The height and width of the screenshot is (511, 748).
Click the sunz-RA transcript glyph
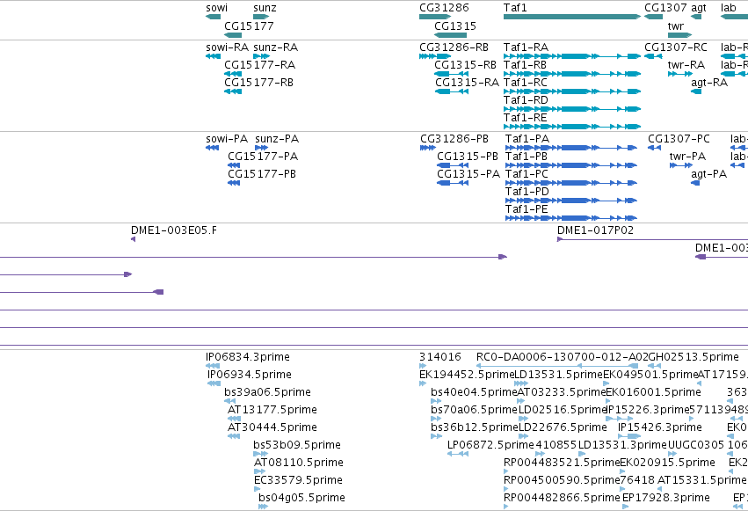(x=261, y=56)
